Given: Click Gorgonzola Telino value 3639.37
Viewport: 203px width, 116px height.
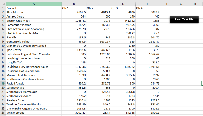Looking at the screenshot, I should (98, 42).
